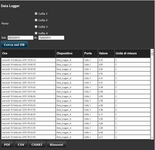Tick the Cella 3 checkbox

[x=36, y=27]
